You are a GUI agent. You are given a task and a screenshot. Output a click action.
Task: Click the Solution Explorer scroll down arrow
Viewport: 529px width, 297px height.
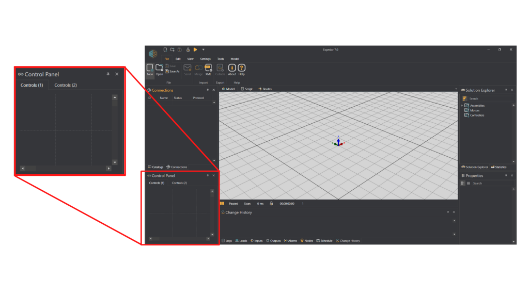(514, 161)
